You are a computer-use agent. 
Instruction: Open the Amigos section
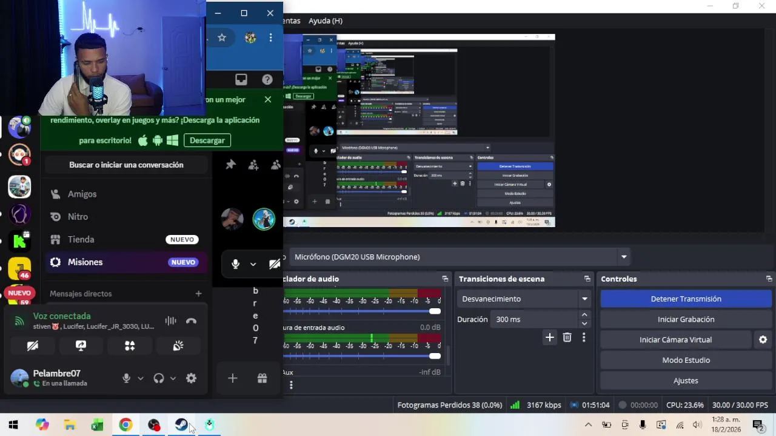(x=126, y=194)
